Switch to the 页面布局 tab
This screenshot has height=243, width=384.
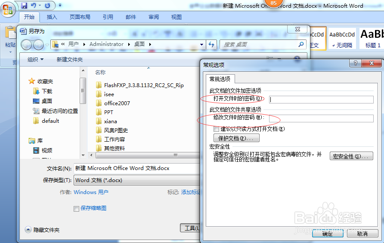point(80,17)
